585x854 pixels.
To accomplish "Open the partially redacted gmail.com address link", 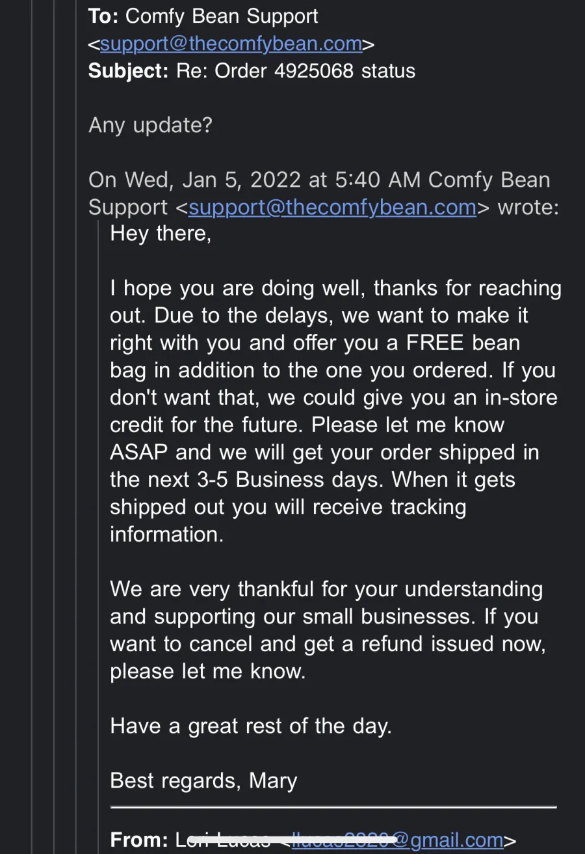I will click(397, 840).
